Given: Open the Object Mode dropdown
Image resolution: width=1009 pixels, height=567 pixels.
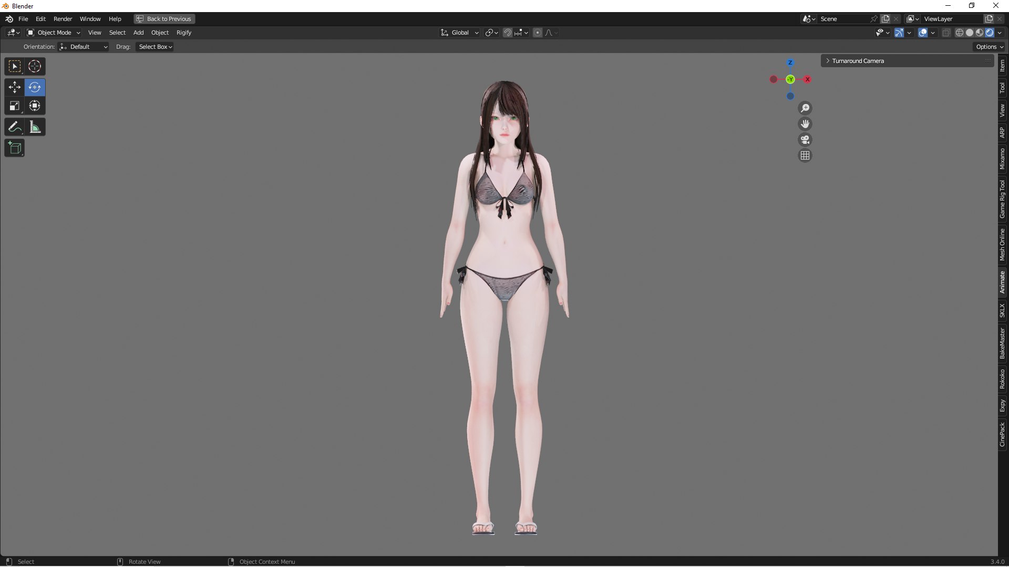Looking at the screenshot, I should coord(54,33).
